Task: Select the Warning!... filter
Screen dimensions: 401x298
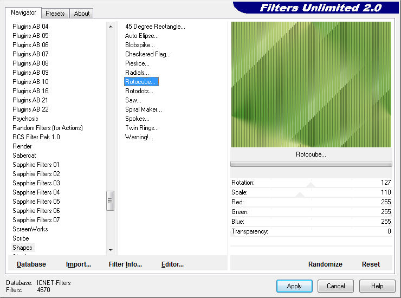Action: 139,137
